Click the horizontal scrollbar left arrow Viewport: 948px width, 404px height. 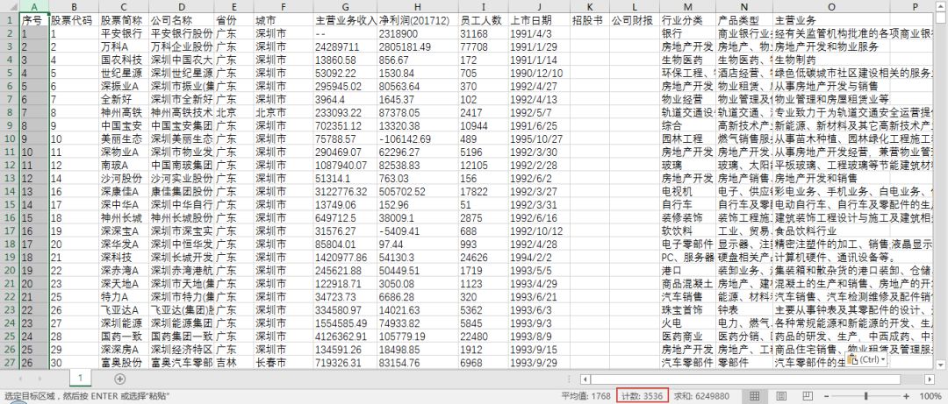(585, 379)
